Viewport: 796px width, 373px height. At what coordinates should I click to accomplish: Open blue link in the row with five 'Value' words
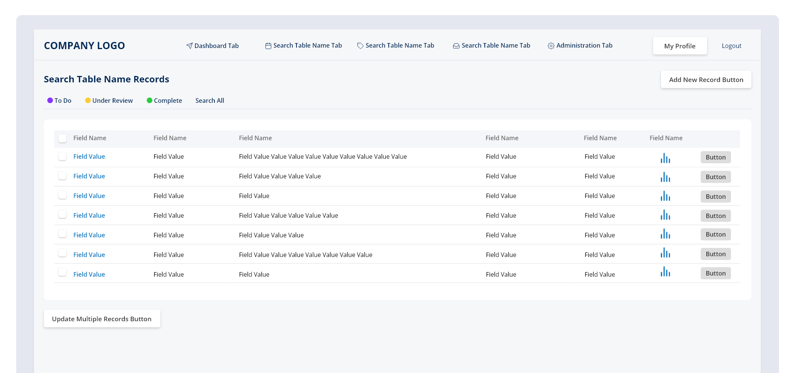(89, 215)
